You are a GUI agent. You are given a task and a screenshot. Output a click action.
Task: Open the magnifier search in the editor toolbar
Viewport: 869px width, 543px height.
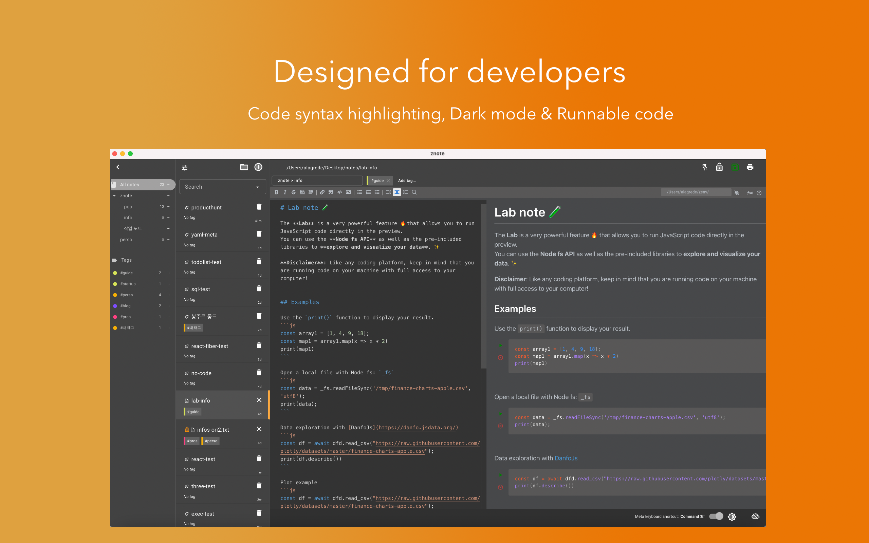[414, 192]
